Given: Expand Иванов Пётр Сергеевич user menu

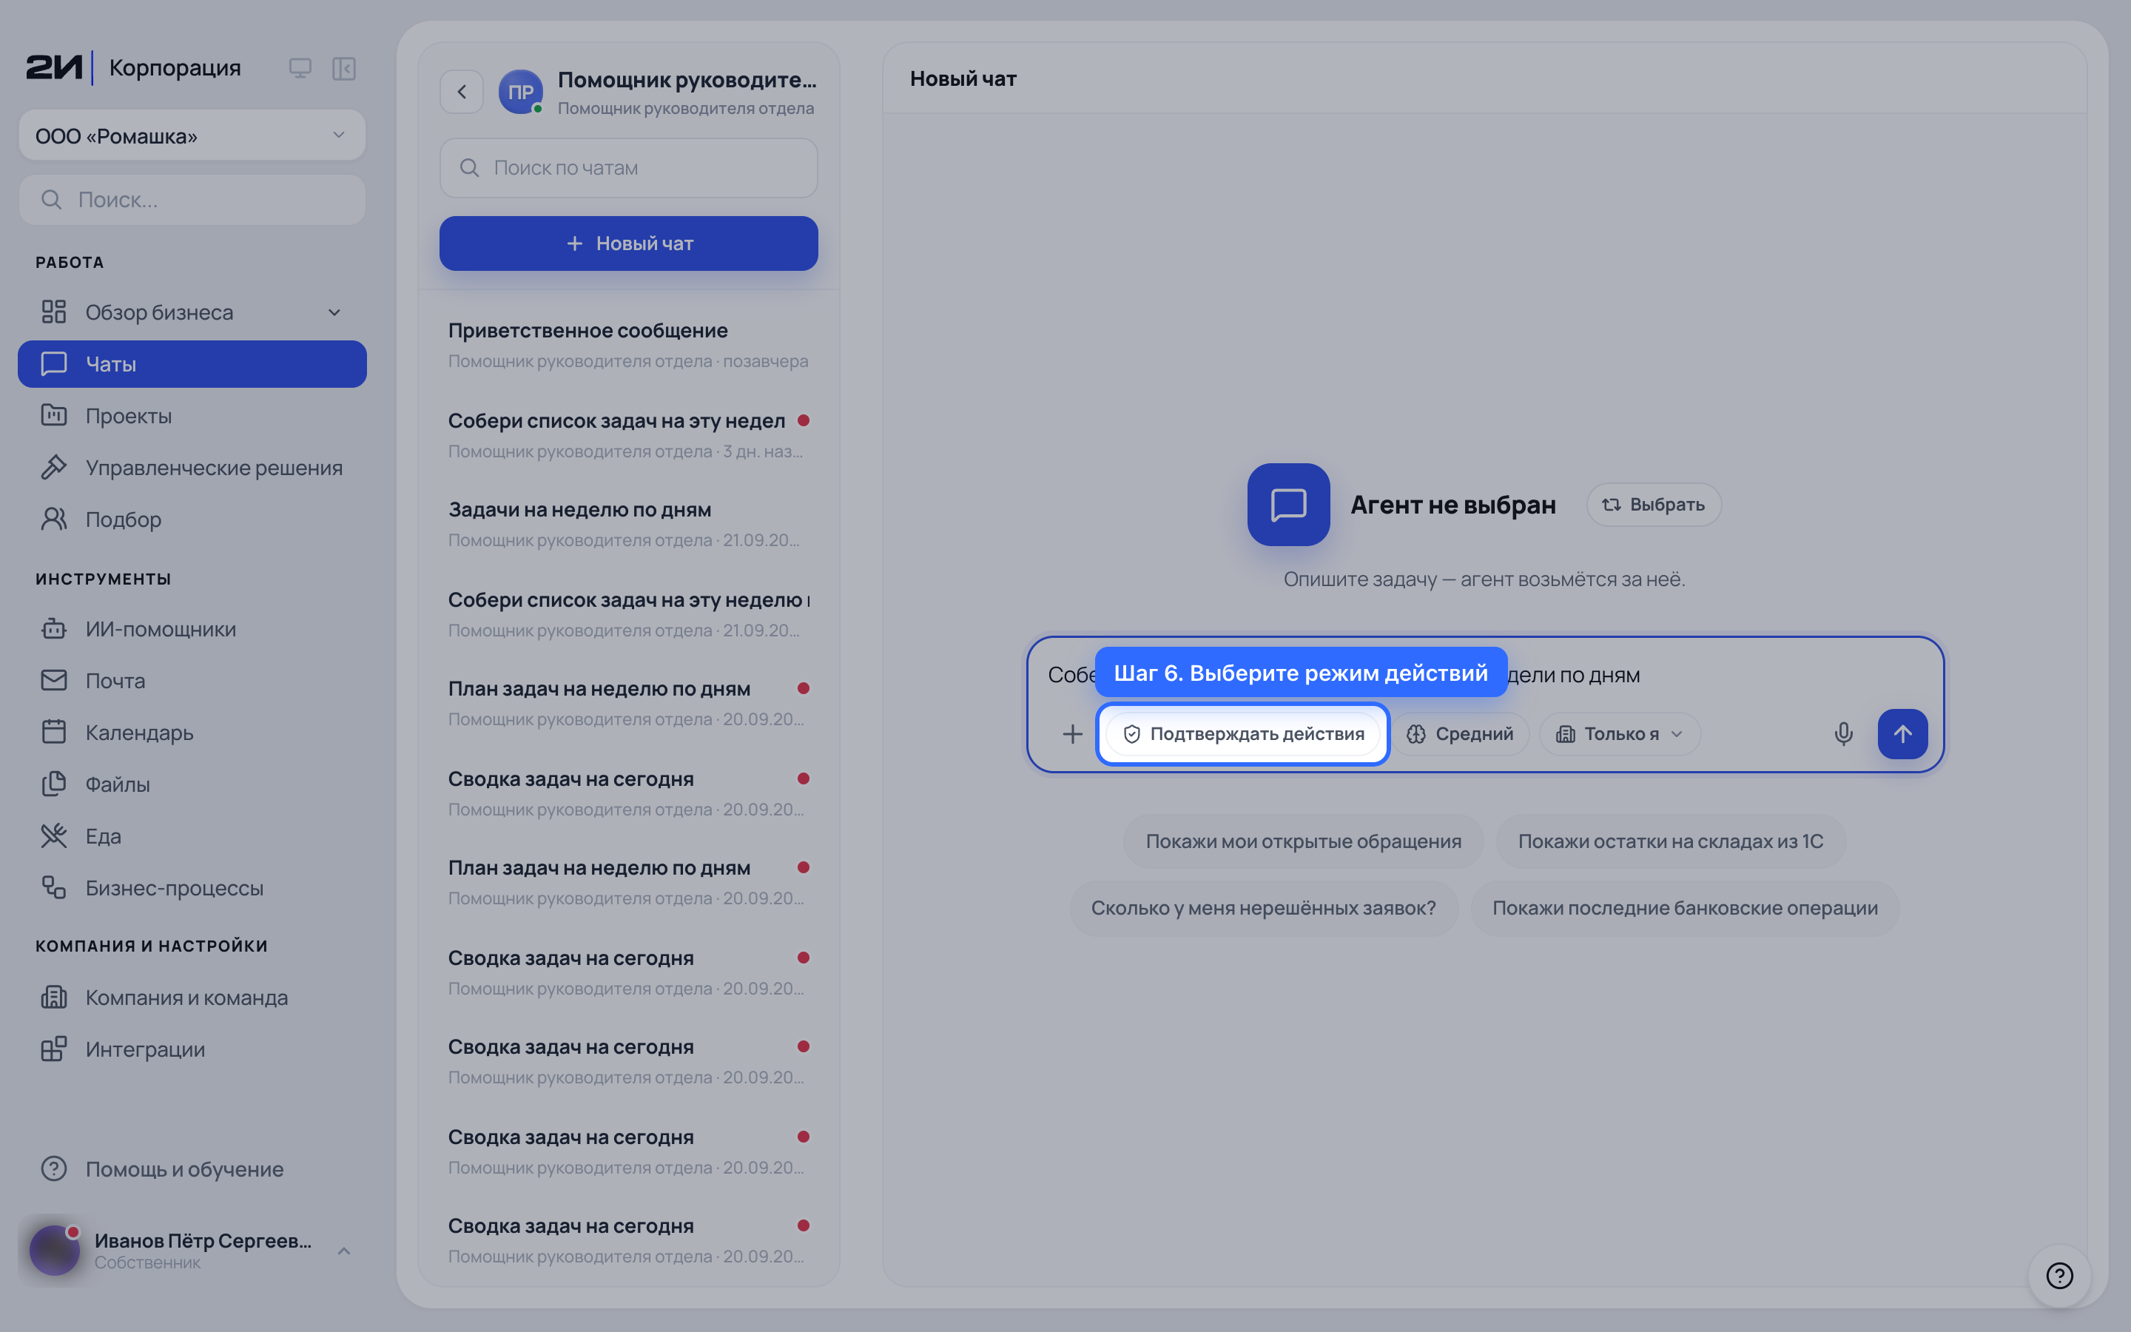Looking at the screenshot, I should click(192, 1250).
